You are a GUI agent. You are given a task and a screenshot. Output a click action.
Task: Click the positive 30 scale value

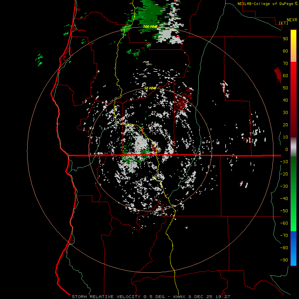tap(285, 113)
